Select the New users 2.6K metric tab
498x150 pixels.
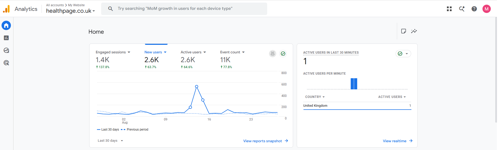(x=156, y=59)
